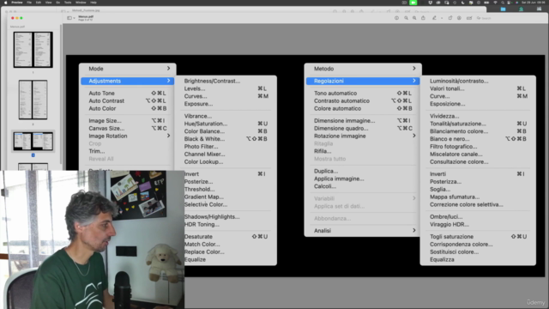Open the View menu
Screen dimensions: 549x309
click(x=48, y=3)
